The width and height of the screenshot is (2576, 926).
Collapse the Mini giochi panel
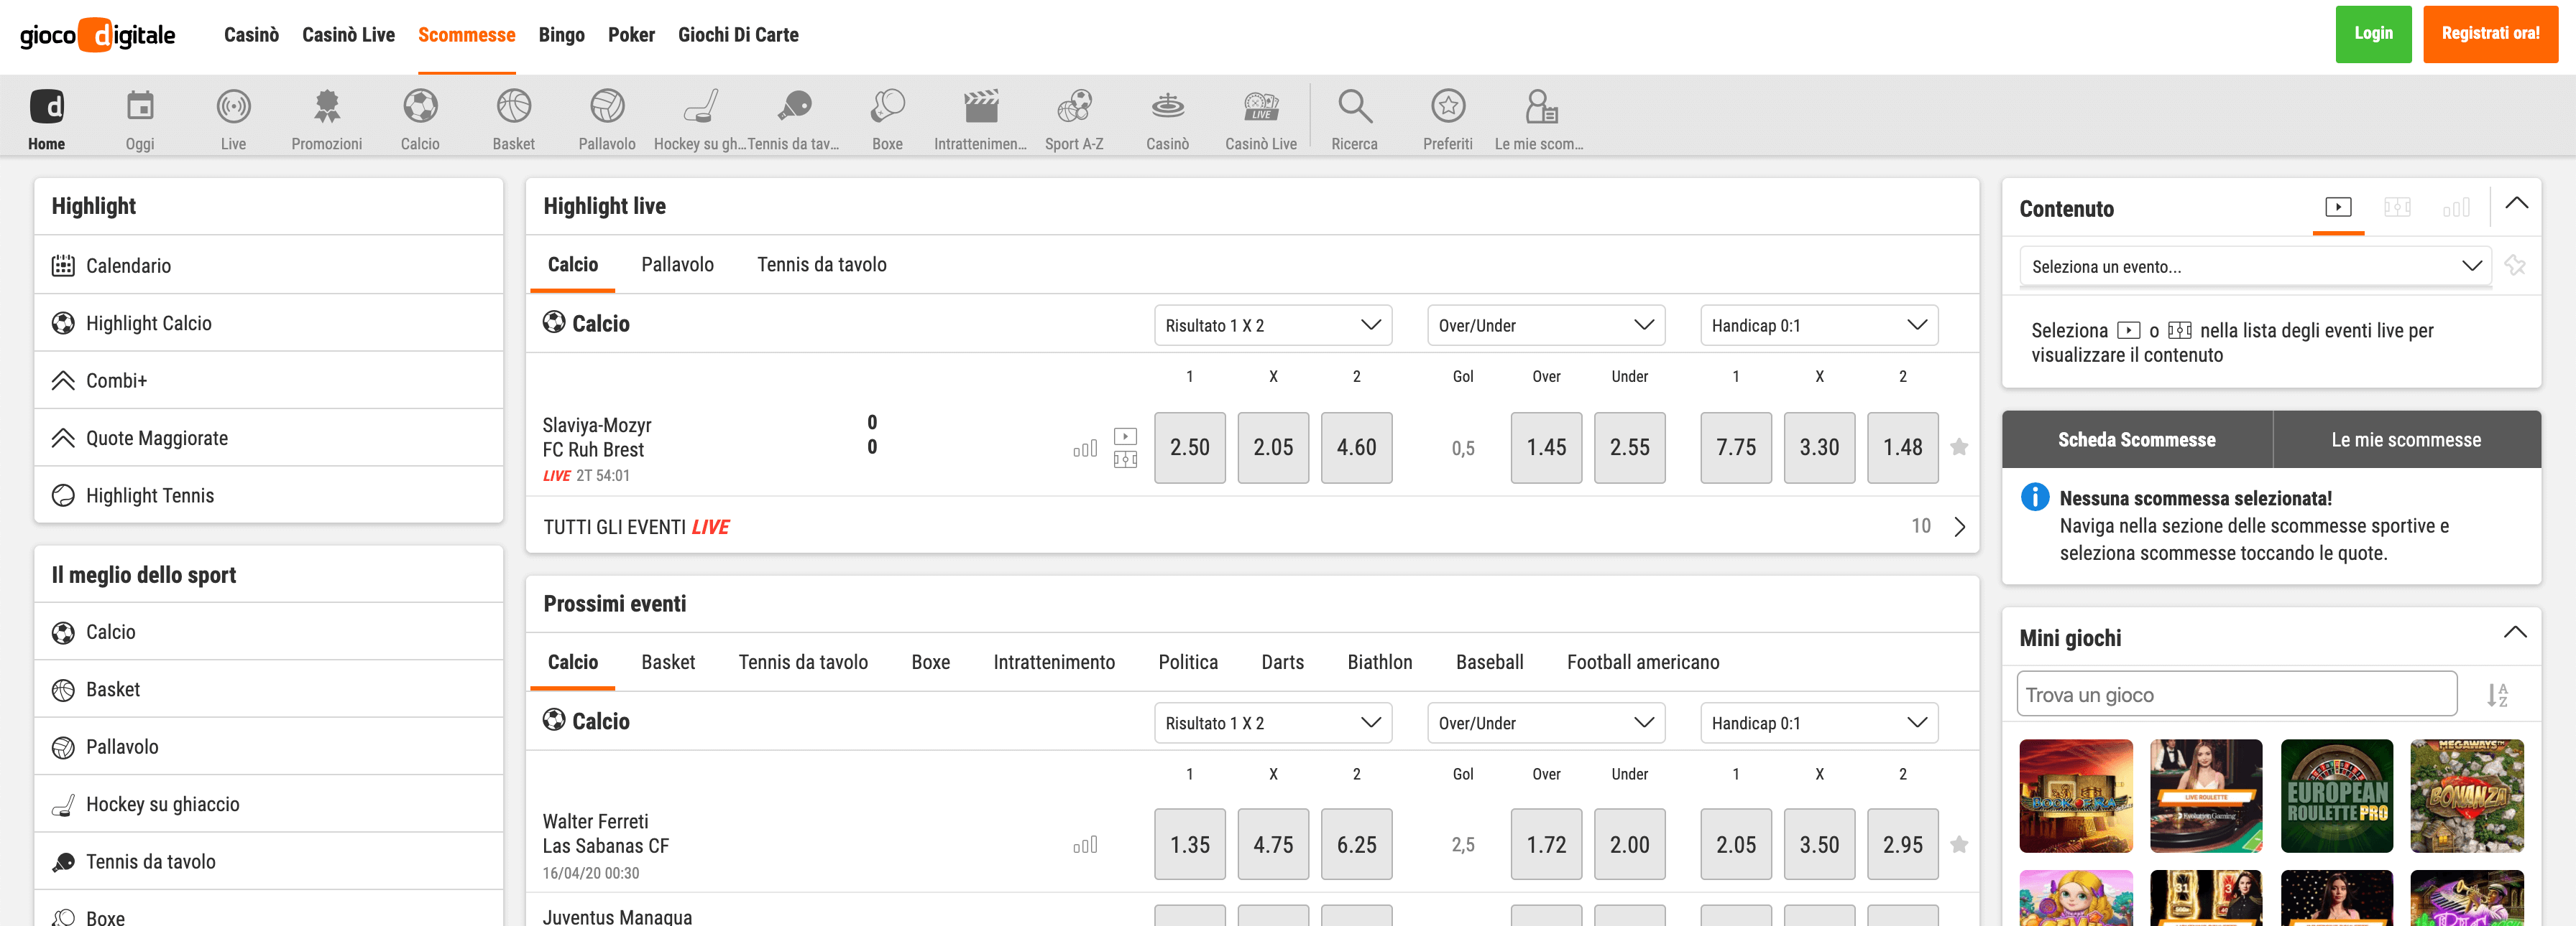click(x=2515, y=632)
